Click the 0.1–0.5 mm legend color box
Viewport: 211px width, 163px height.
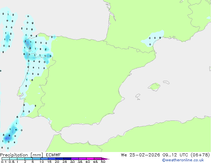point(6,159)
